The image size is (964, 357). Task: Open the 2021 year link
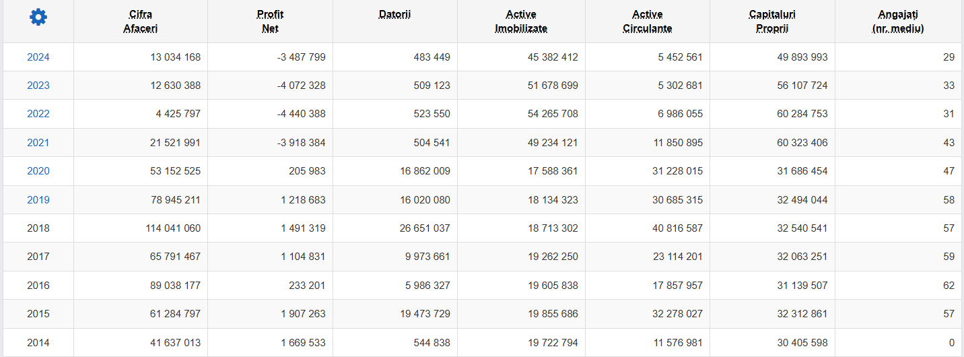38,143
